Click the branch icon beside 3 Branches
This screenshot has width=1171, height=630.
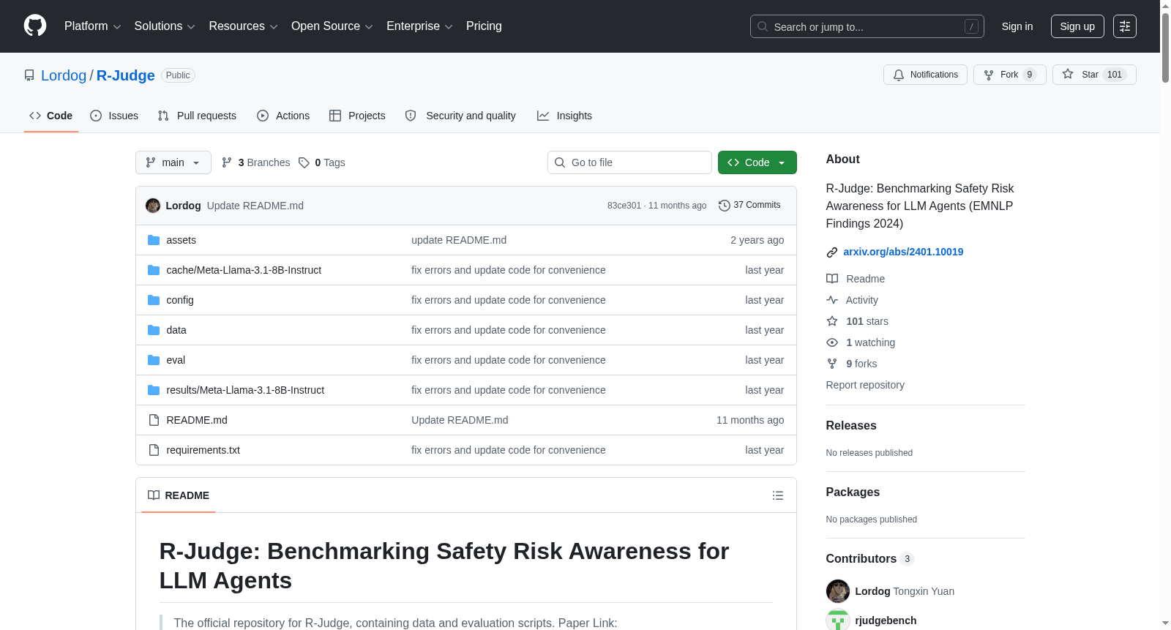227,162
